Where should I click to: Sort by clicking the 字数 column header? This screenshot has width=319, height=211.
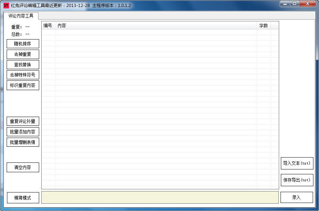(x=263, y=26)
